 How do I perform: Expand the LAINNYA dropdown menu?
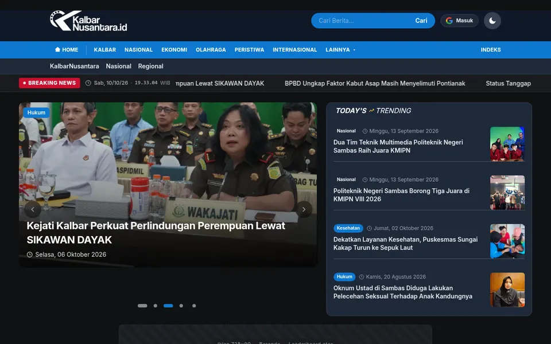coord(340,50)
